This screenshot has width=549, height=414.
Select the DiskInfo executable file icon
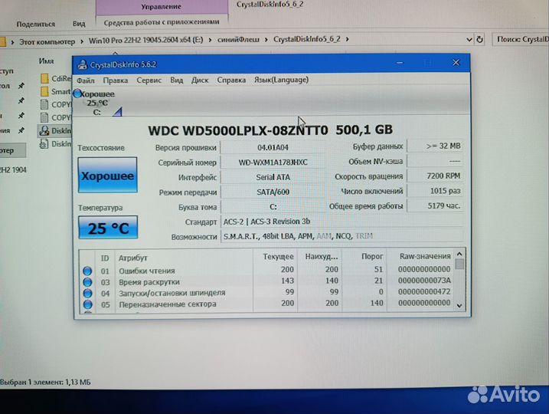coord(44,130)
